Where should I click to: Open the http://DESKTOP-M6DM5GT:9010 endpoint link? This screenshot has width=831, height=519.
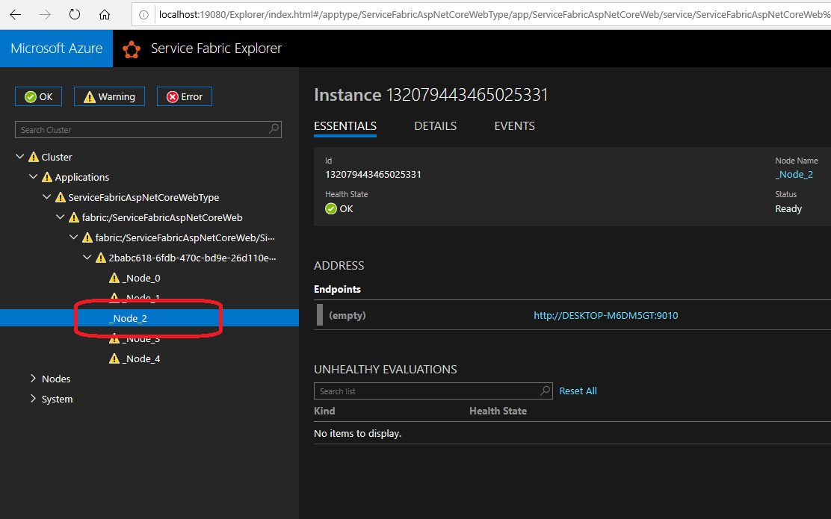606,315
